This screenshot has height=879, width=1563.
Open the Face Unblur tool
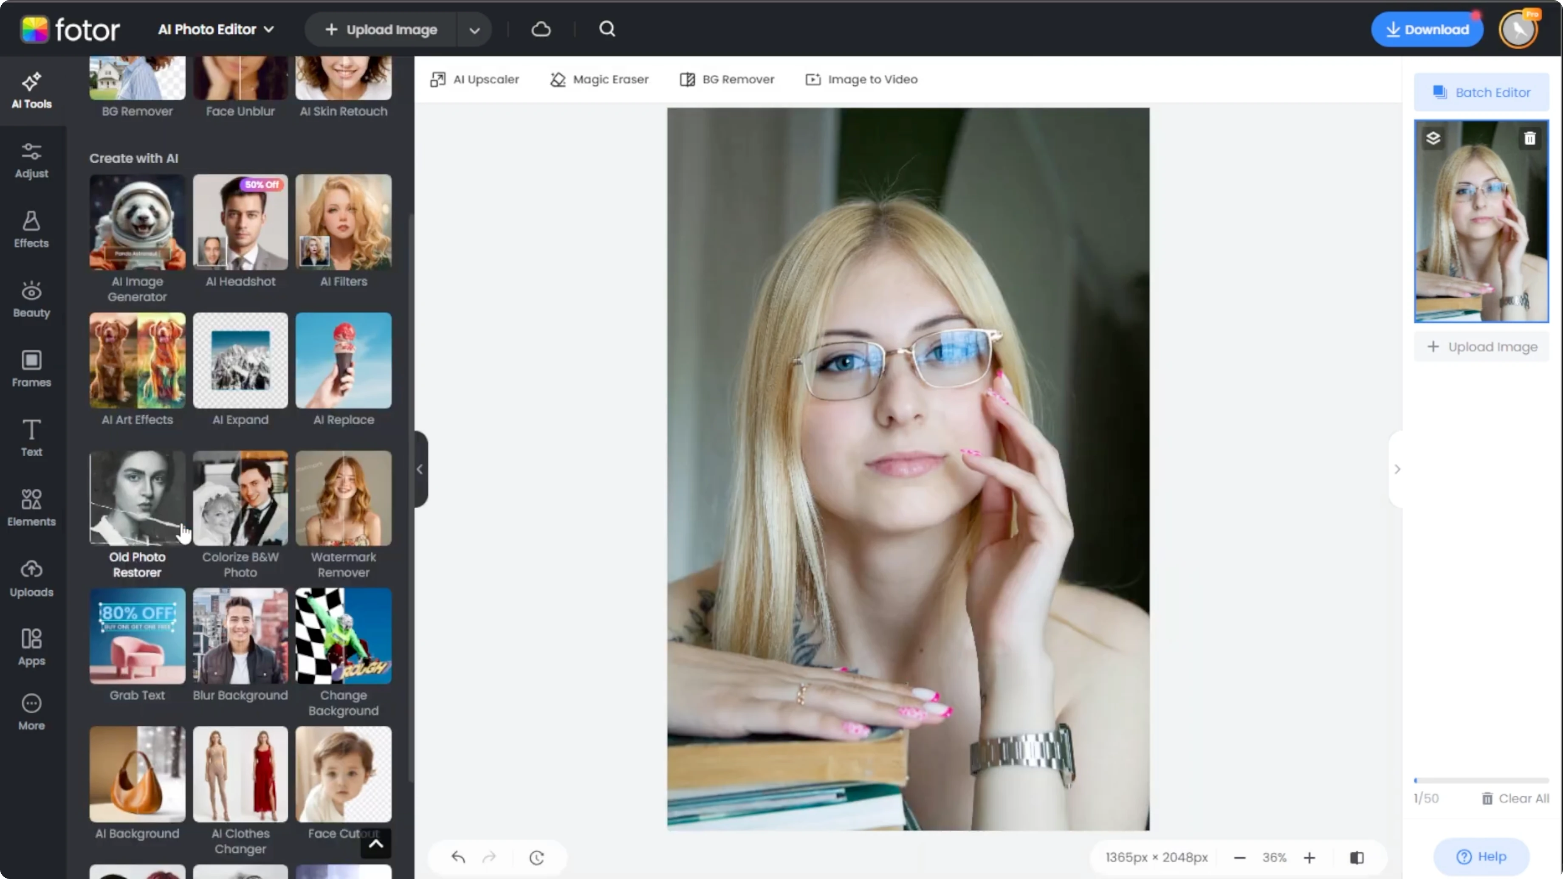(x=240, y=87)
